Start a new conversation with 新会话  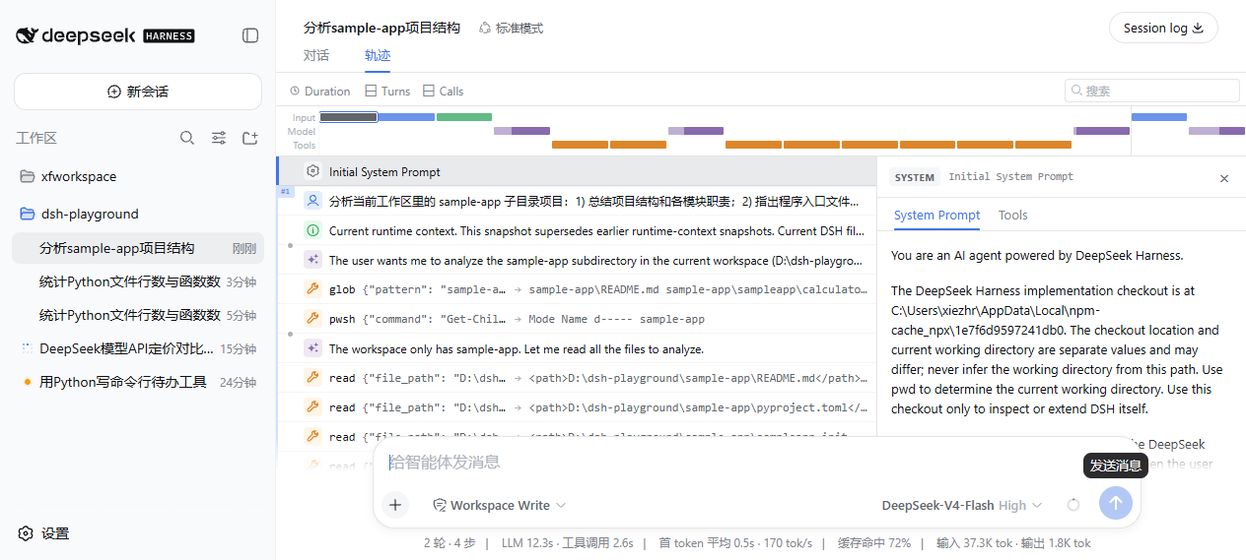(x=138, y=92)
